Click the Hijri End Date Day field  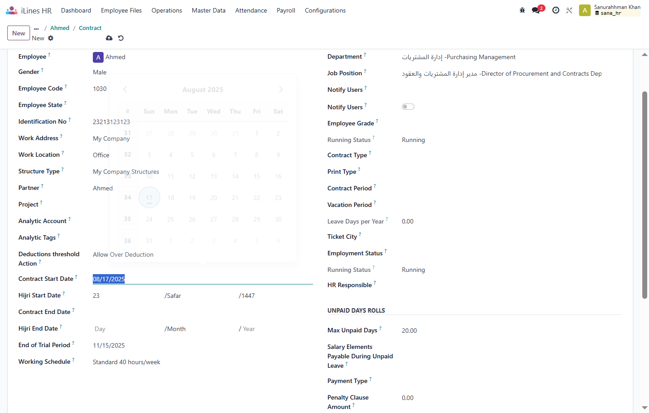click(x=126, y=329)
